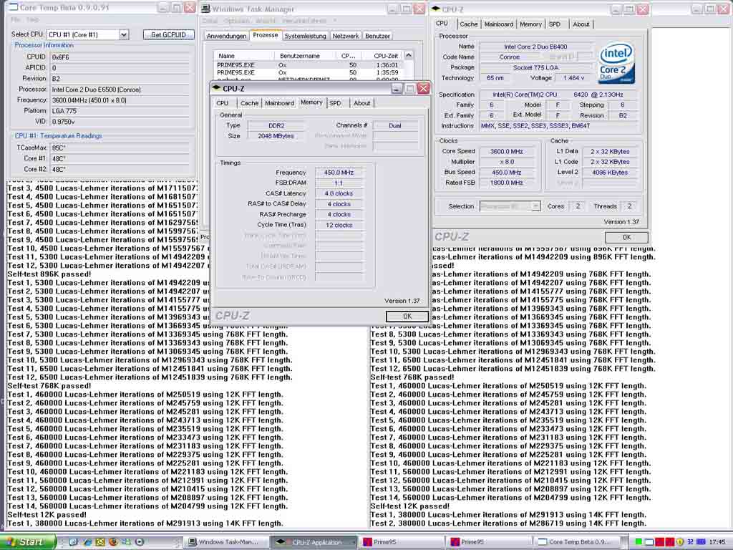Screen dimensions: 733x550
Task: Click Prime95 taskbar button beside CPU-Z Application
Action: pos(402,542)
